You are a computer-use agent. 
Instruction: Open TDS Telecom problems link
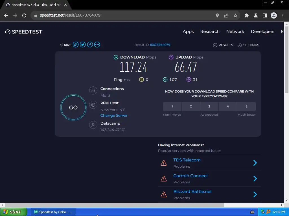point(187,160)
